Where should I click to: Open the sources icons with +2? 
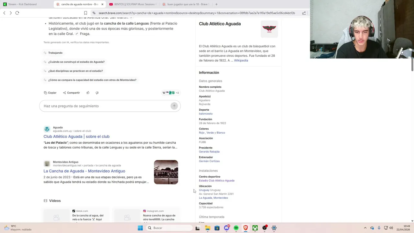pyautogui.click(x=171, y=93)
